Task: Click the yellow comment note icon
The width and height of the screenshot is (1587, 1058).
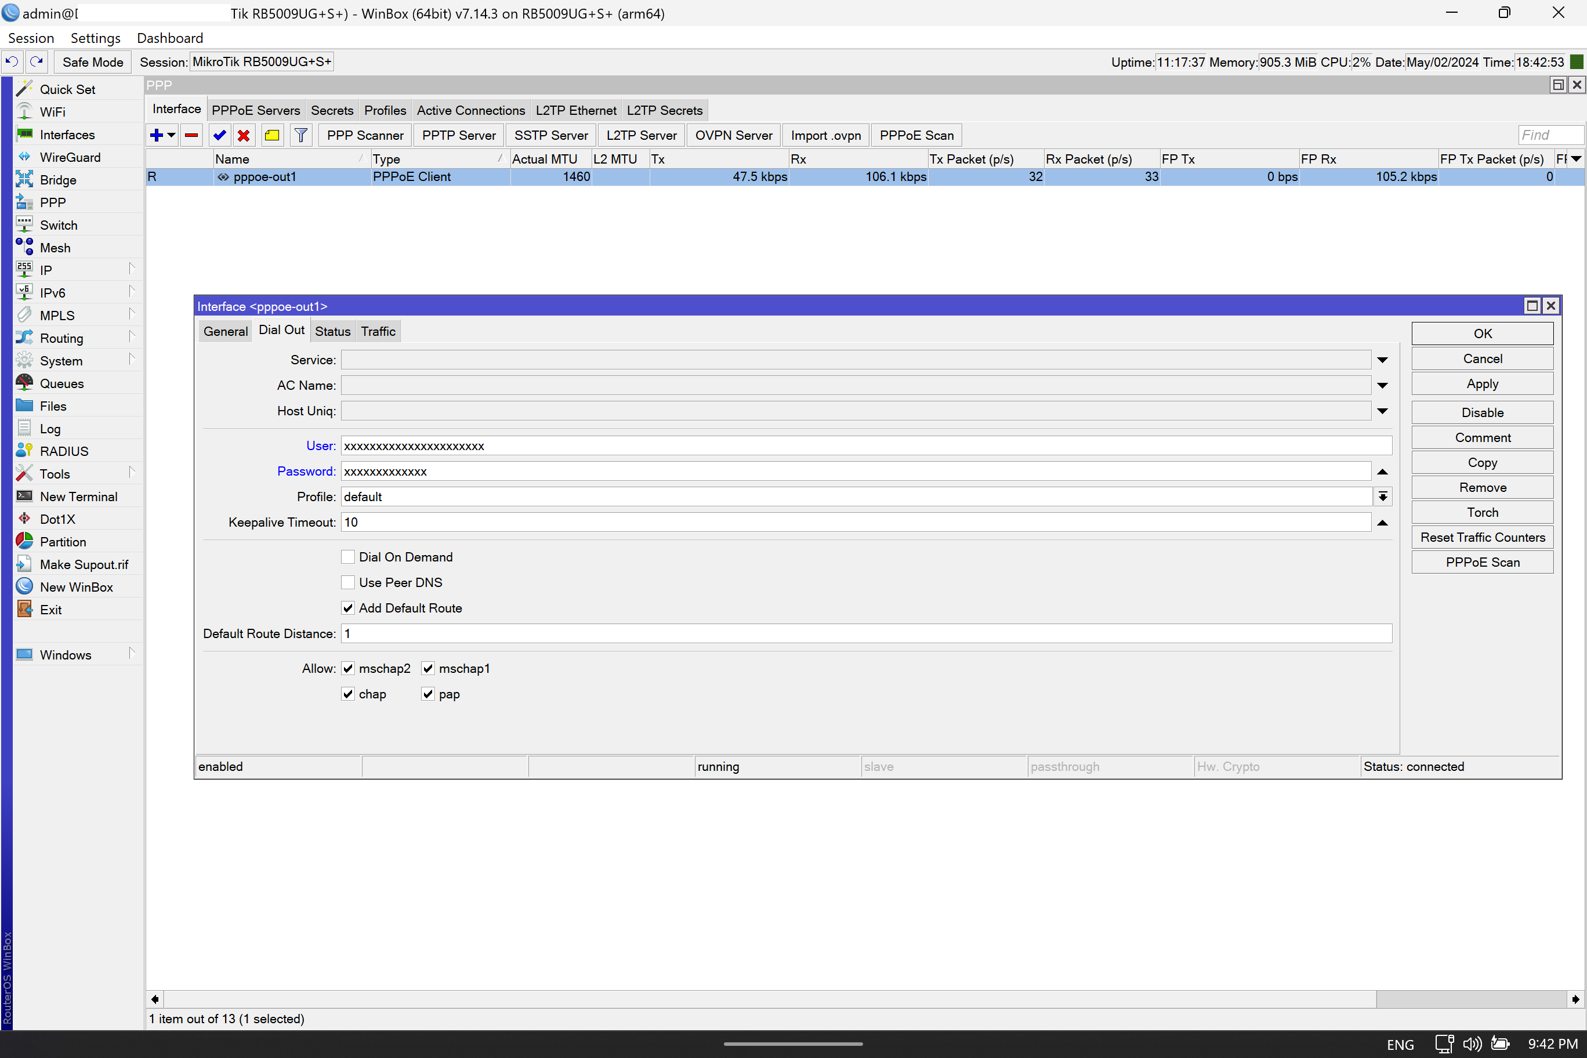Action: coord(272,135)
